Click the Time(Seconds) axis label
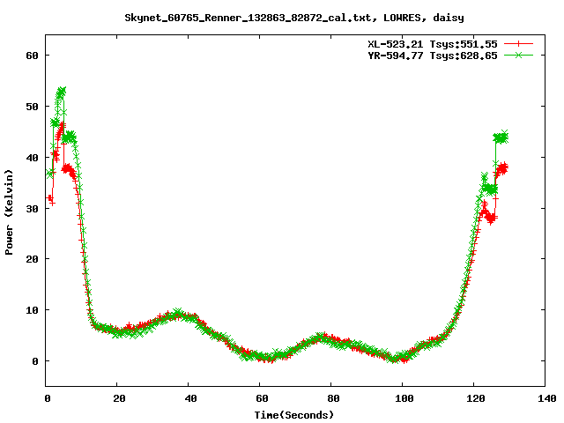This screenshot has height=423, width=564. pyautogui.click(x=293, y=415)
